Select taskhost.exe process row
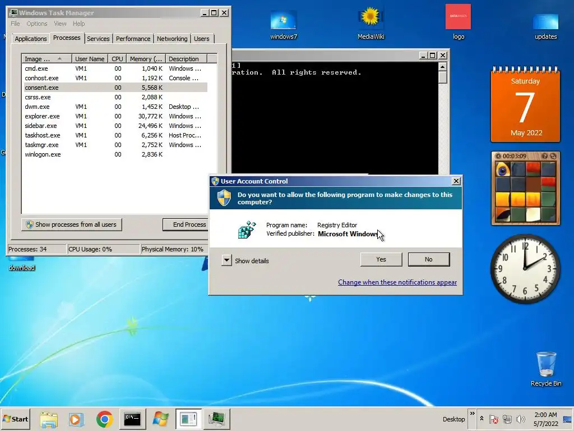574x431 pixels. (x=115, y=135)
